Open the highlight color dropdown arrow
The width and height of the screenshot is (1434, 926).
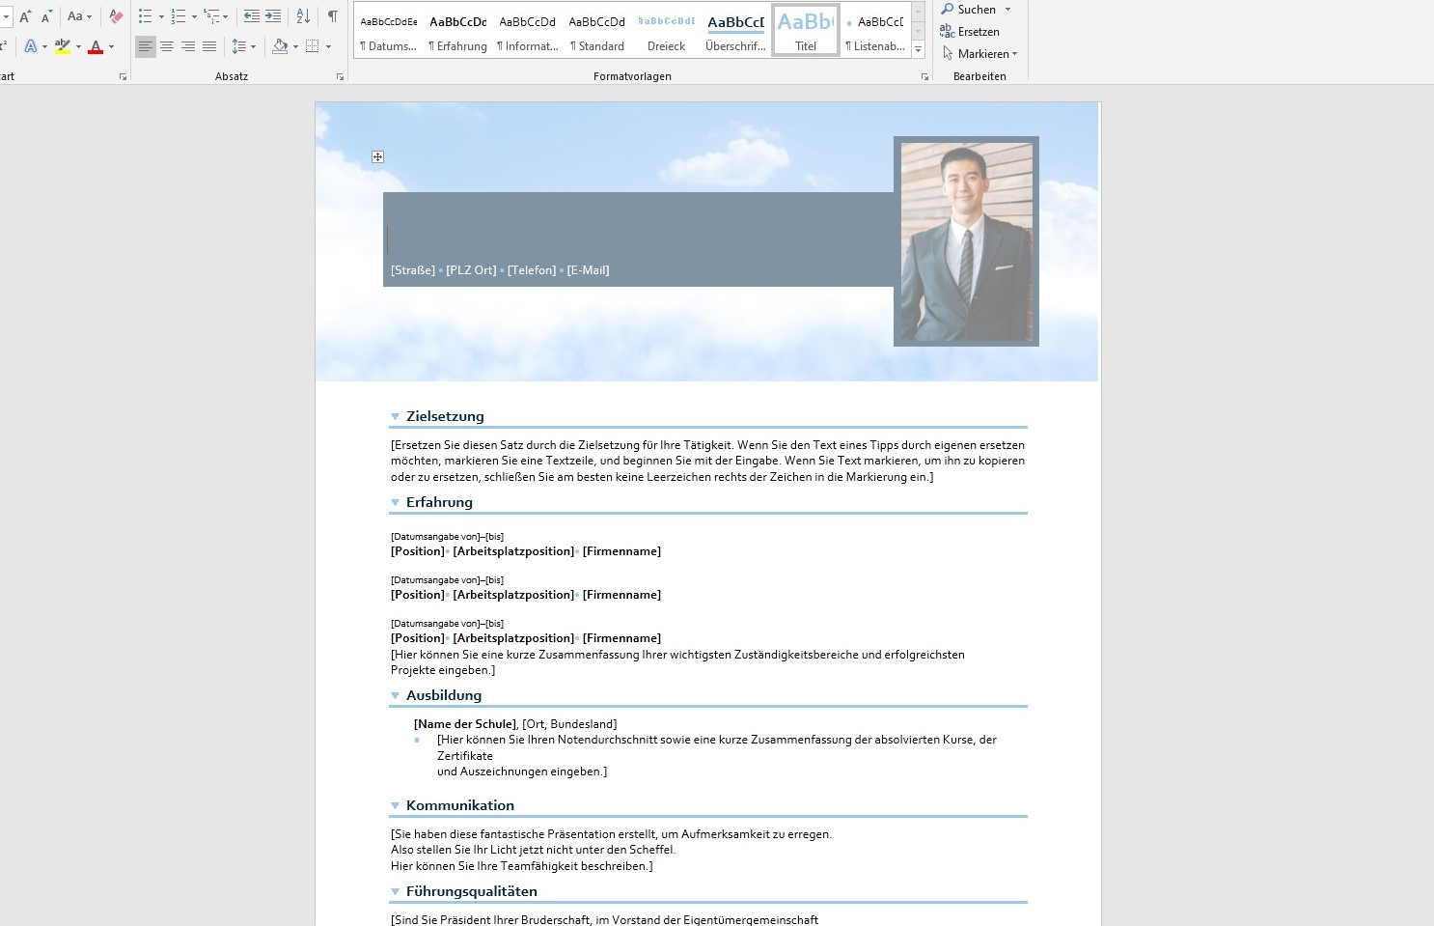coord(78,46)
